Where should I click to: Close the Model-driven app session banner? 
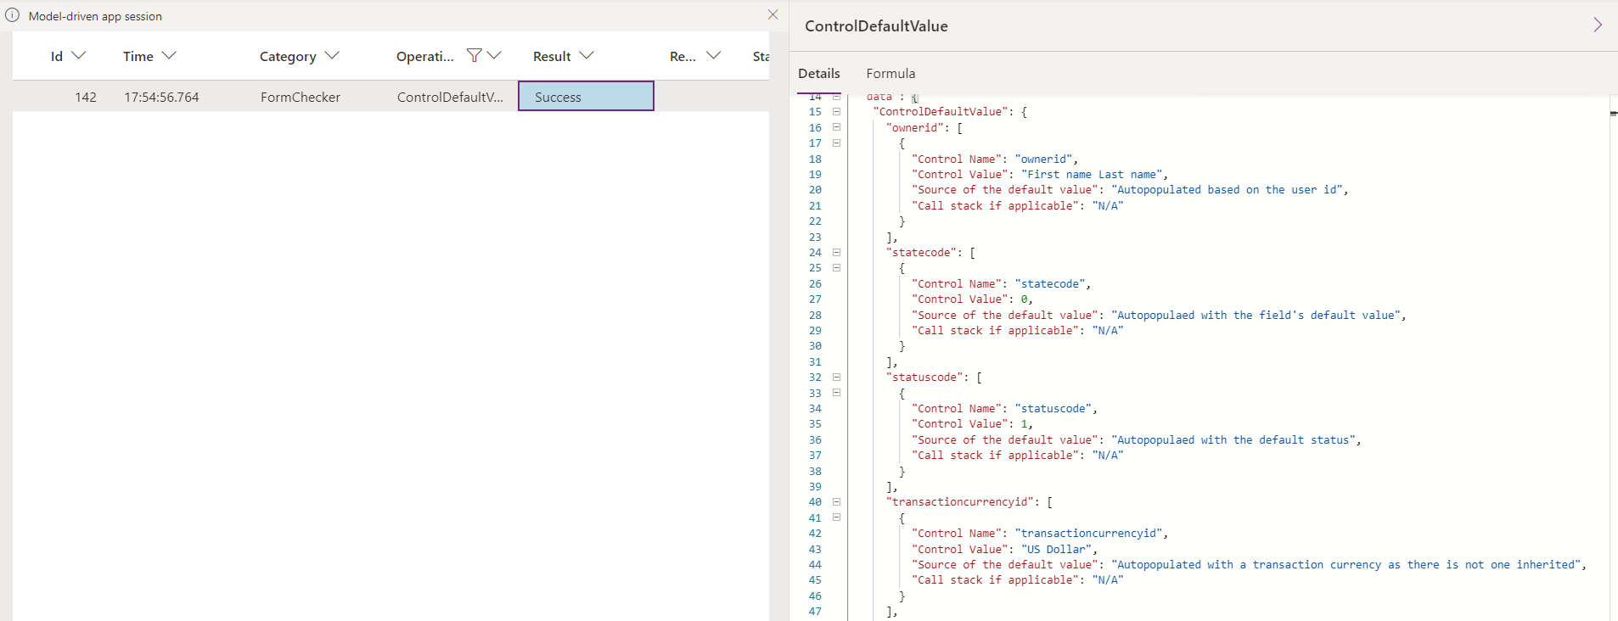(772, 14)
